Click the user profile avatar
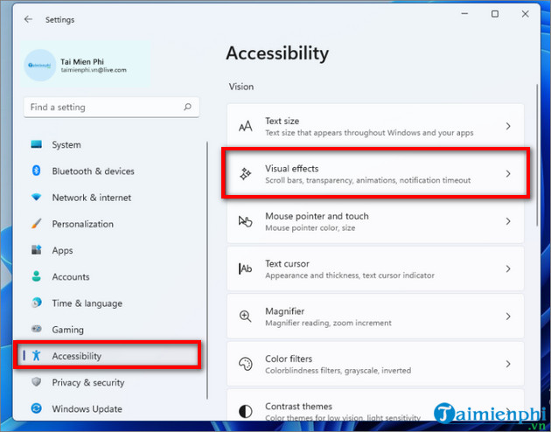 coord(39,66)
